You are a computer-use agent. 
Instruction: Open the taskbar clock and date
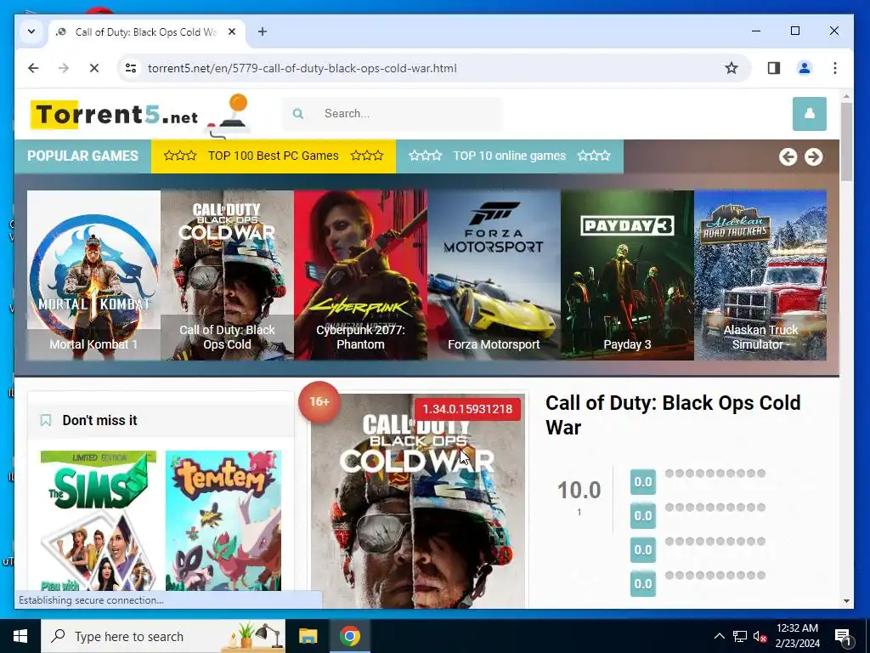797,636
